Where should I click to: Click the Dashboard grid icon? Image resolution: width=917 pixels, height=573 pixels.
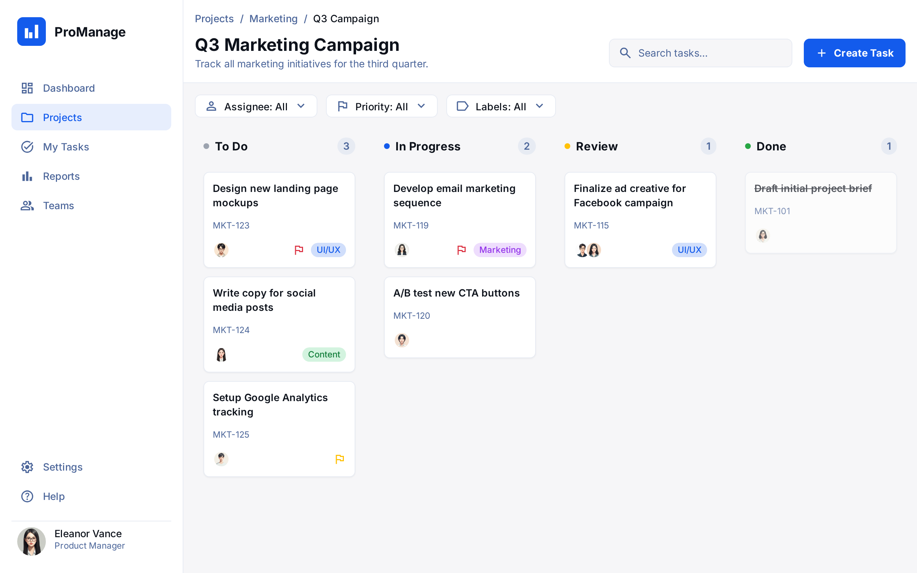click(x=27, y=88)
